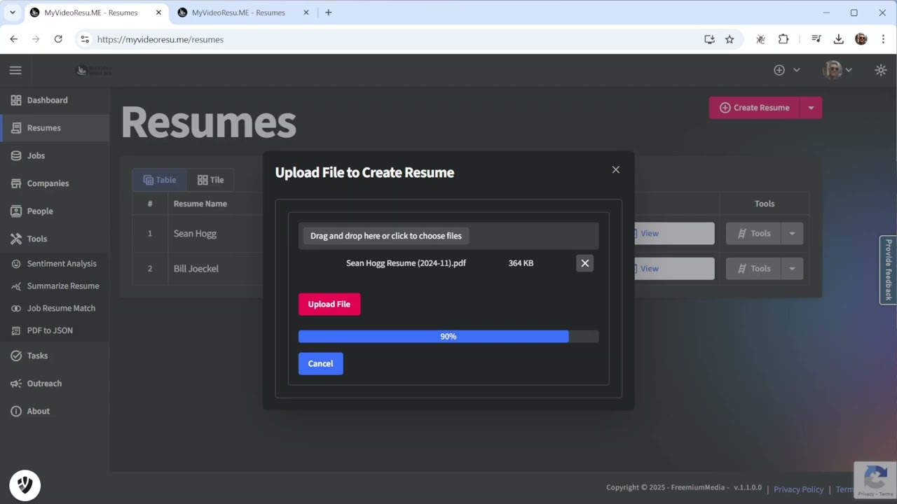Screen dimensions: 897x504
Task: Expand Tools dropdown for Sean Hogg row
Action: [x=792, y=234]
